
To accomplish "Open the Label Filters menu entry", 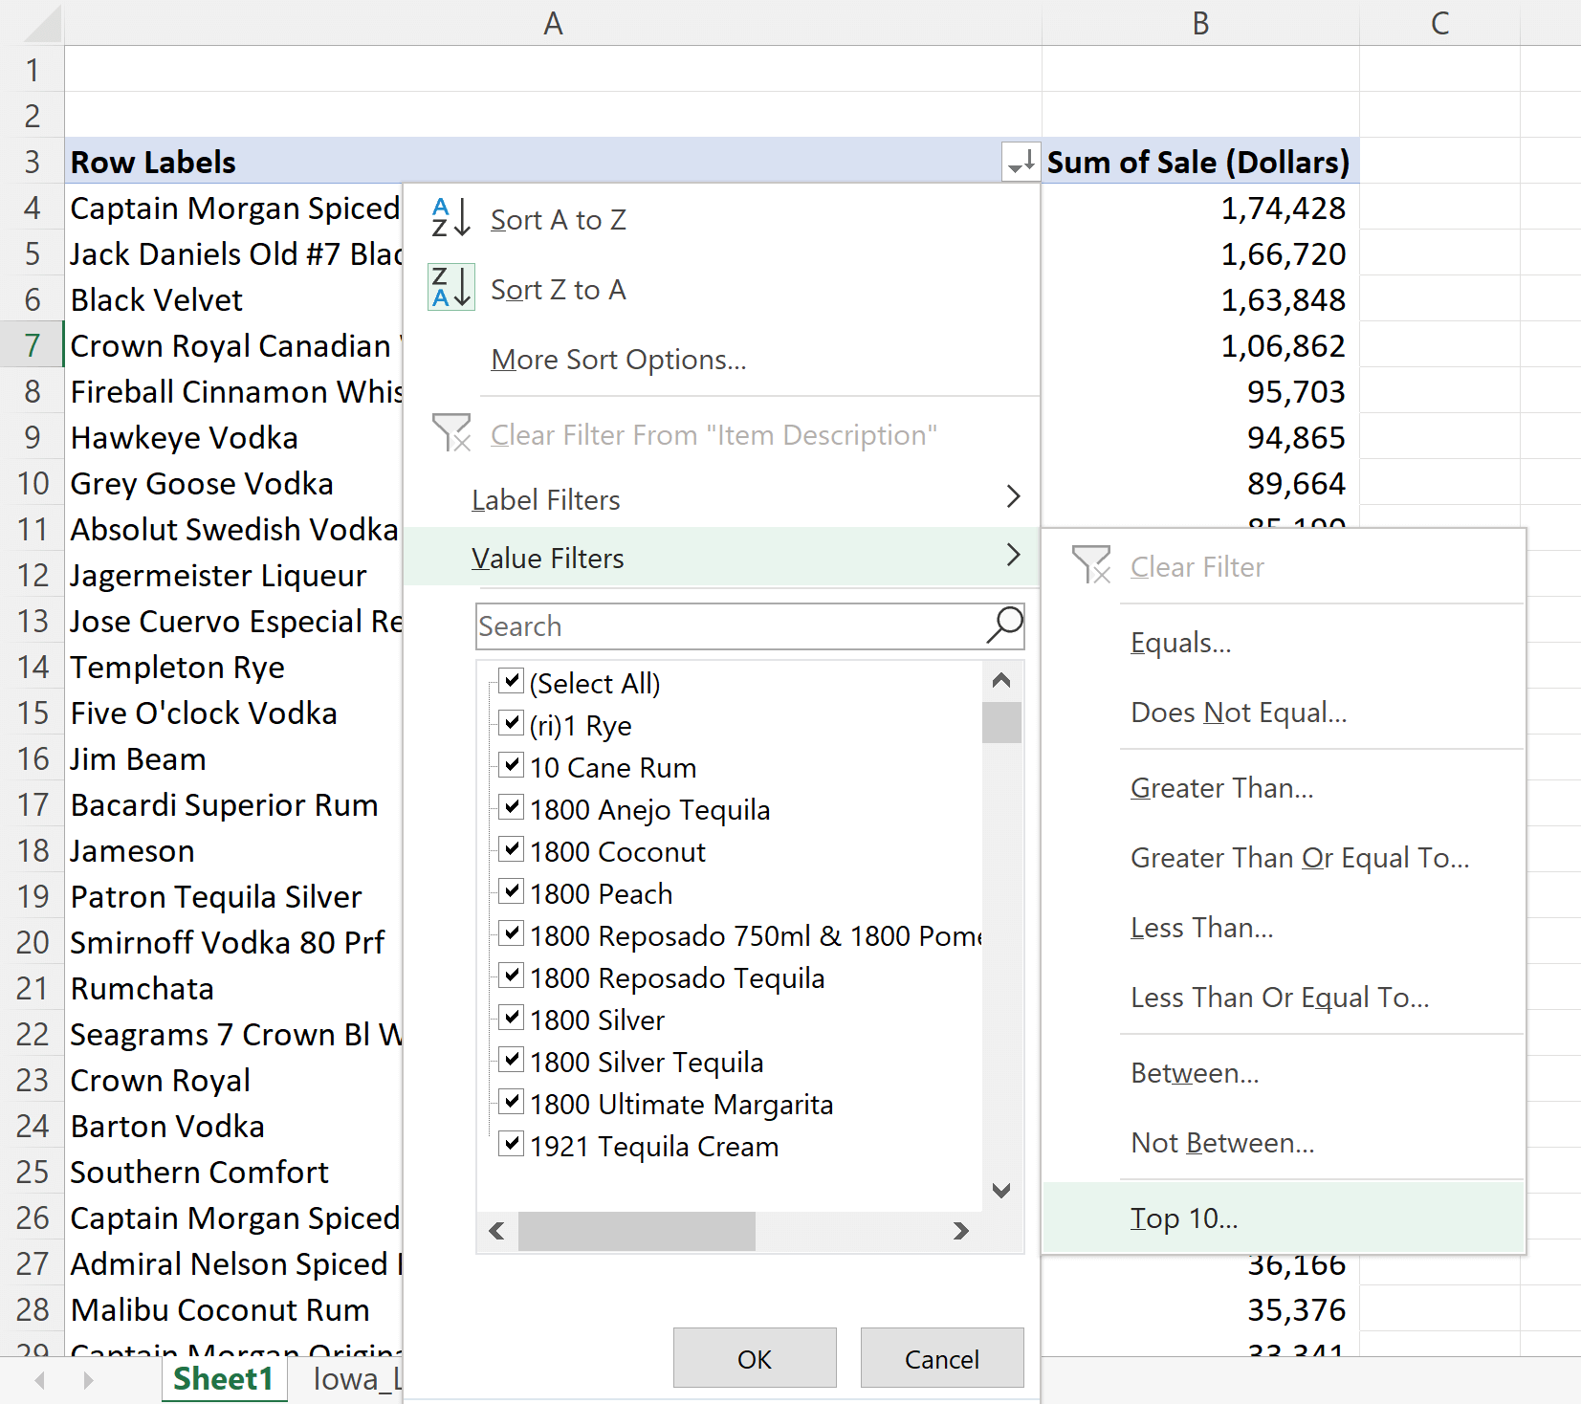I will [x=722, y=498].
